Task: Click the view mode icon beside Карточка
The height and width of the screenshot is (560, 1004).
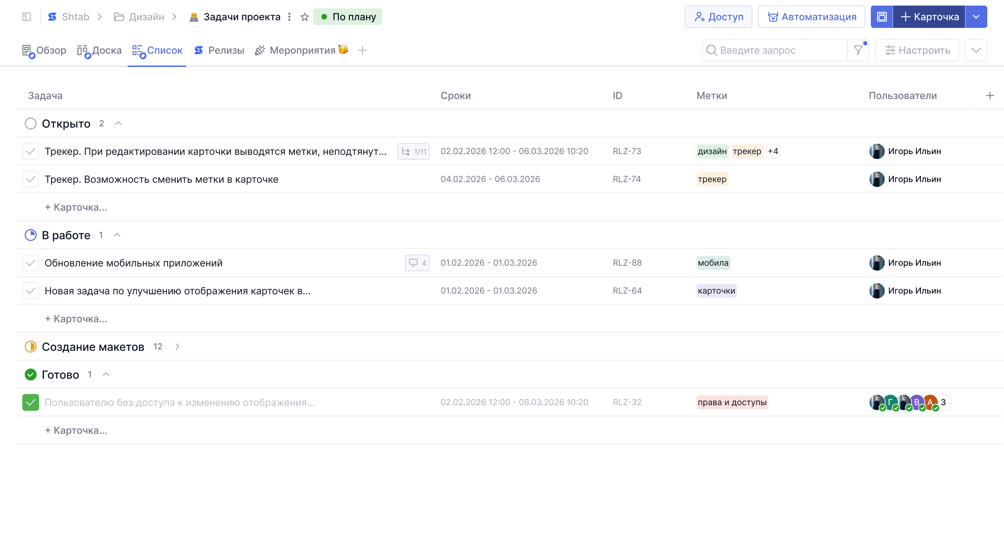Action: pos(882,17)
